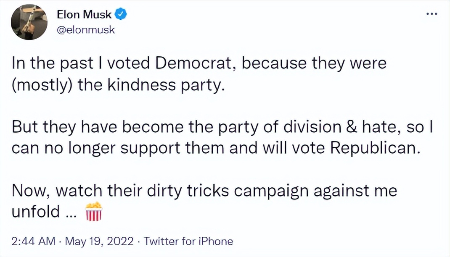Viewport: 450px width, 257px height.
Task: Open the @elonmusk handle link
Action: pyautogui.click(x=85, y=30)
